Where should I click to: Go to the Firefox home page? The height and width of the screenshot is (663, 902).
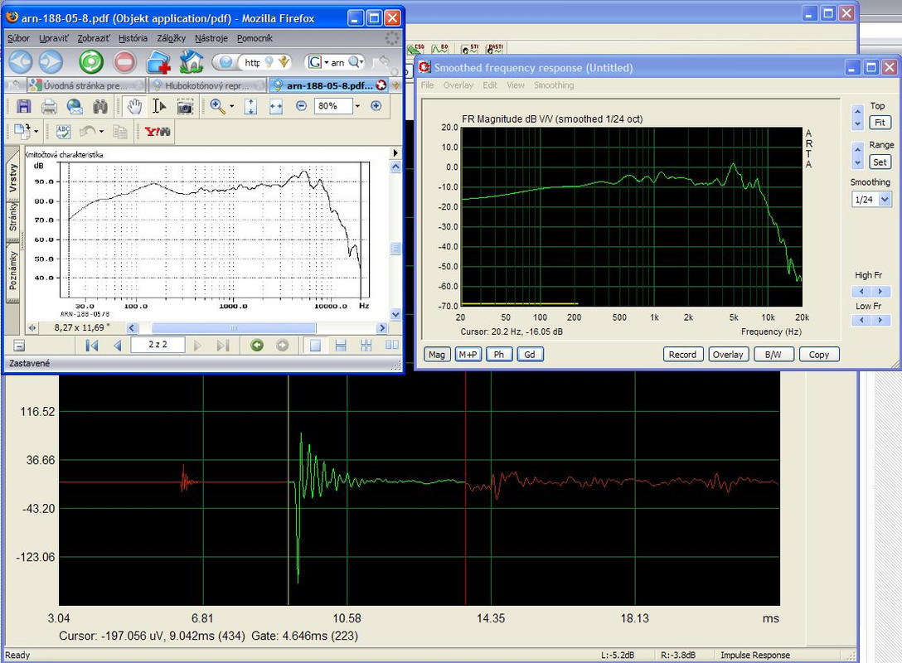pyautogui.click(x=191, y=61)
